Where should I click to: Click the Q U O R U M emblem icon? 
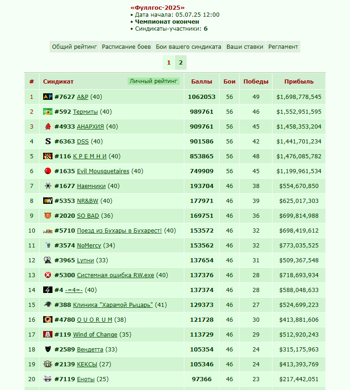[x=47, y=319]
